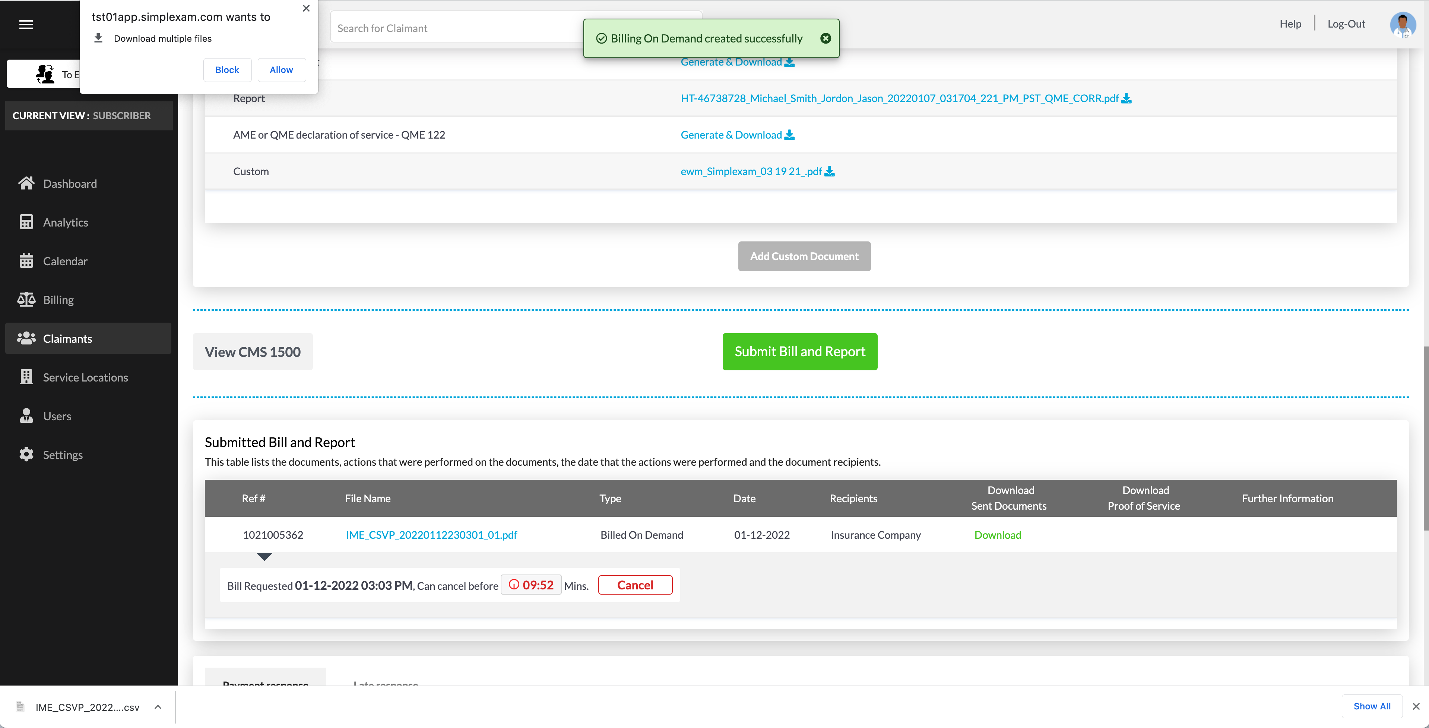Open Calendar from the sidebar
The width and height of the screenshot is (1429, 728).
65,261
